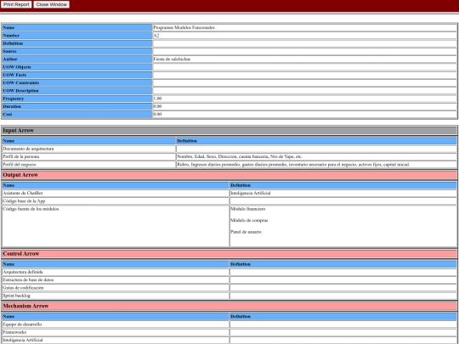The width and height of the screenshot is (459, 344).
Task: Click the 'Mechanism Arrow' section header
Action: [229, 306]
